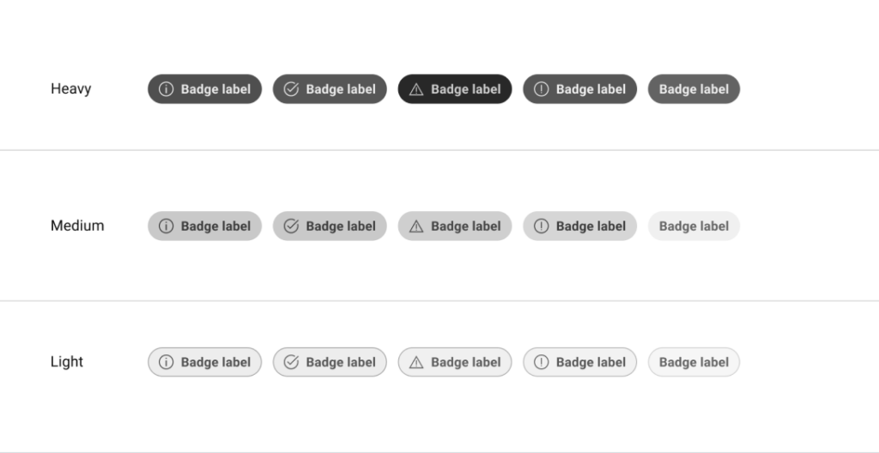Viewport: 879px width, 453px height.
Task: Click the warning triangle icon in the Heavy badge
Action: pyautogui.click(x=416, y=89)
